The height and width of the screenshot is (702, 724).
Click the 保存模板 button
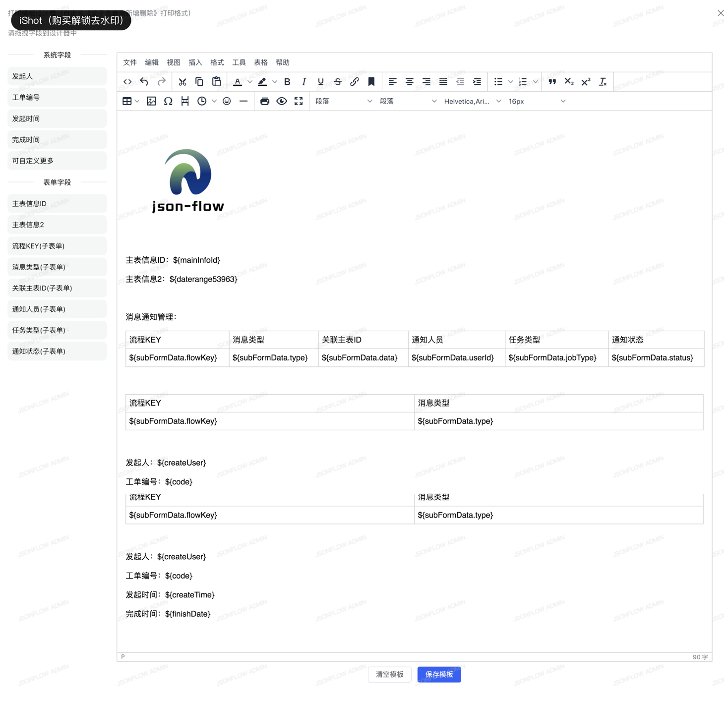(439, 674)
